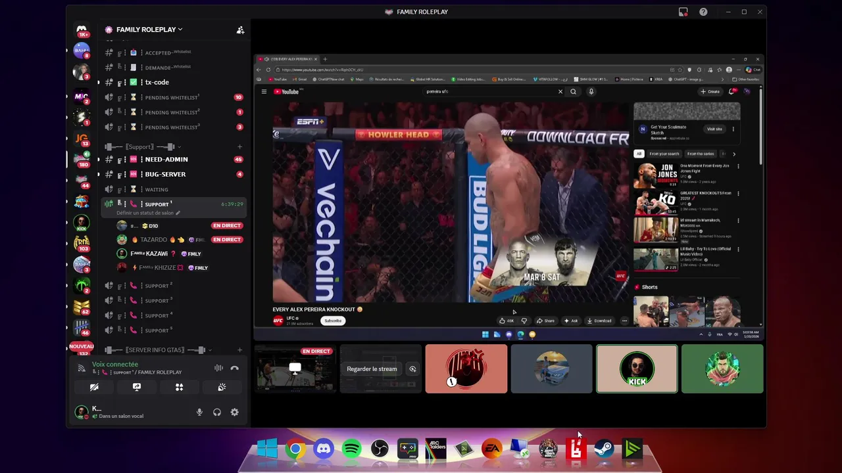Click 'Définir un statut de salon' link
The height and width of the screenshot is (473, 842).
148,213
